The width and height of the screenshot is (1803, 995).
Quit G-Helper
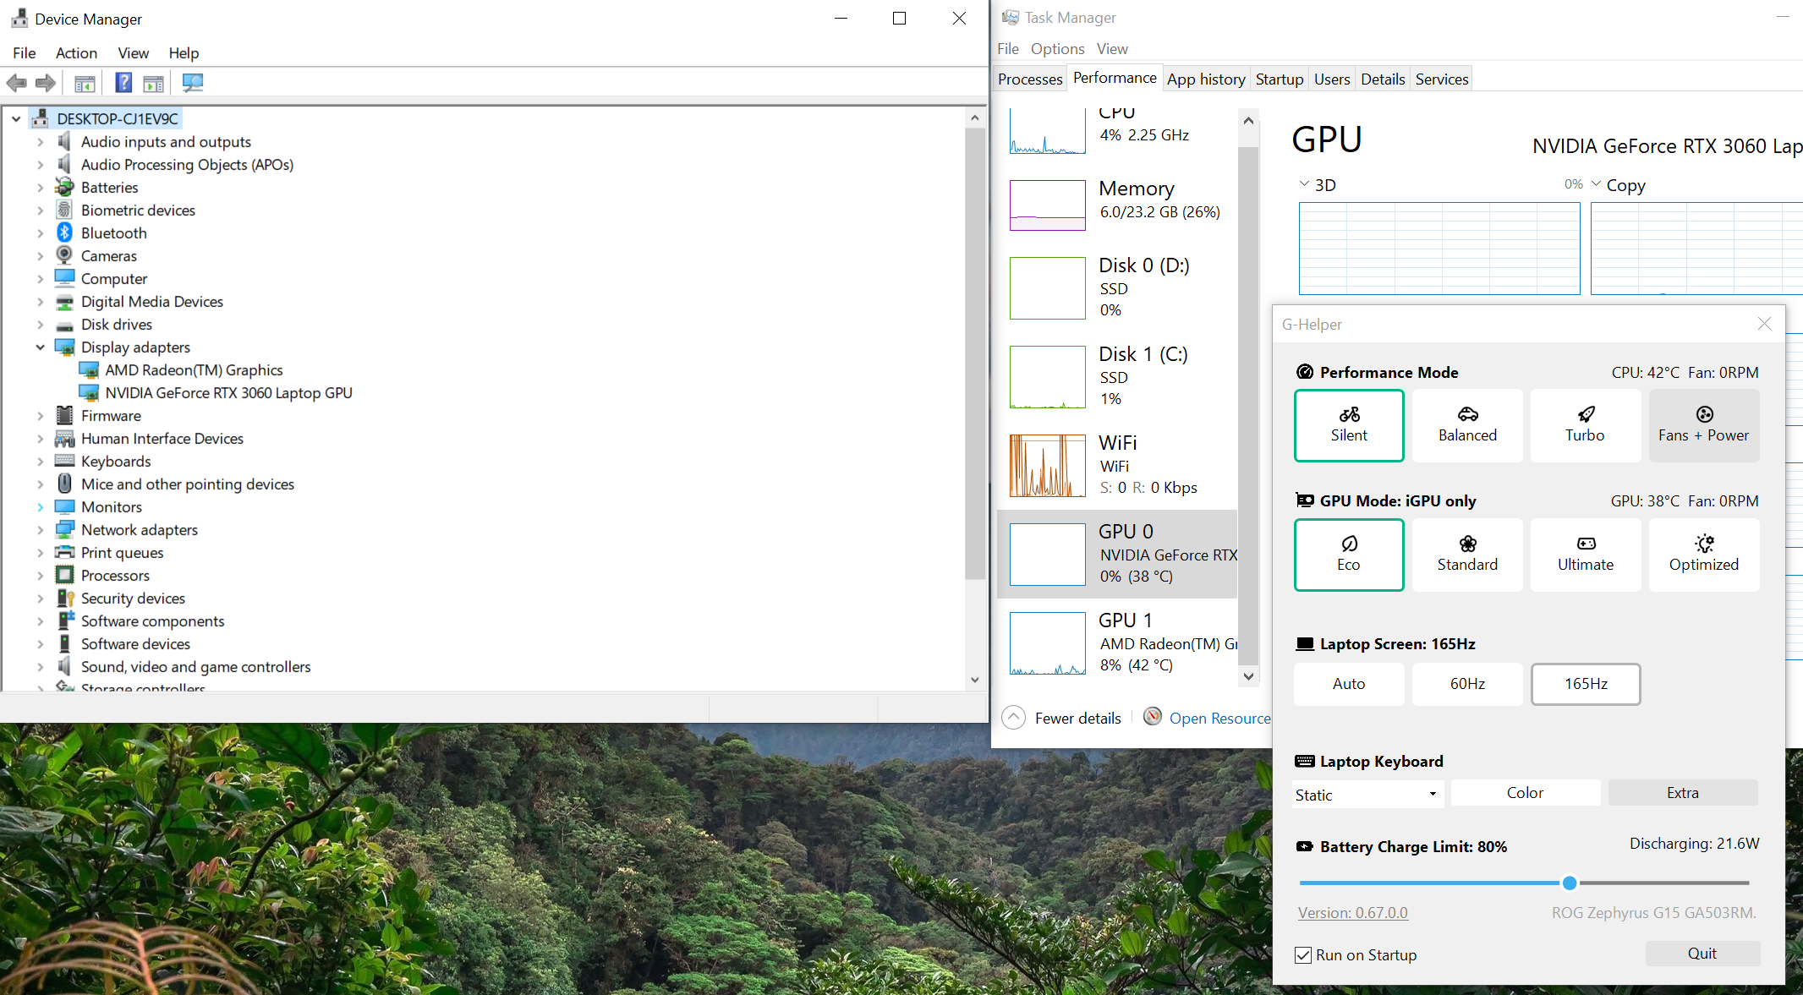[1702, 953]
